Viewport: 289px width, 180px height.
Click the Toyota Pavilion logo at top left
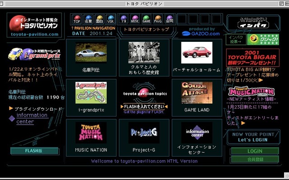click(34, 25)
